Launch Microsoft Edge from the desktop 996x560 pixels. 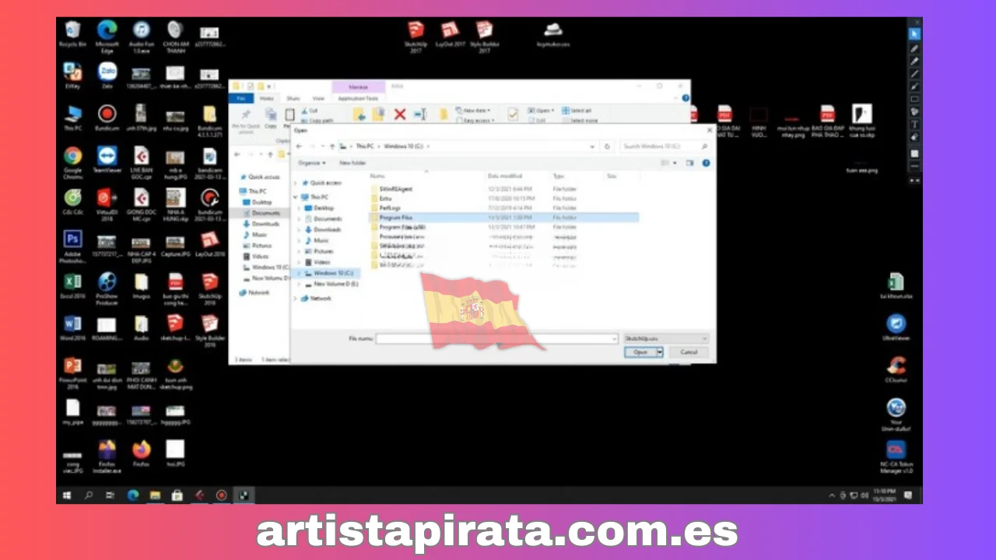coord(107,36)
